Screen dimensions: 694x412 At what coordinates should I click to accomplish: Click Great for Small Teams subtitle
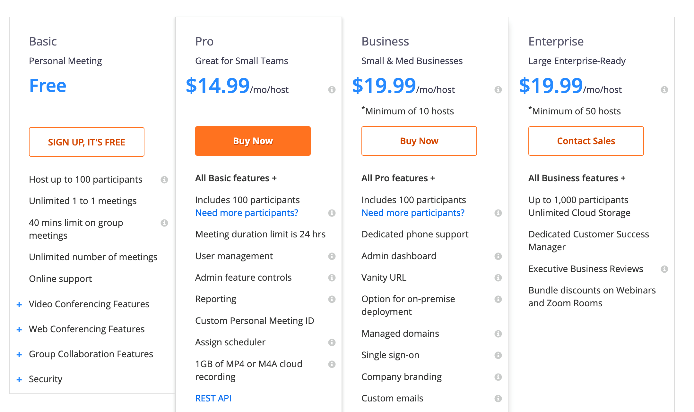[x=242, y=61]
